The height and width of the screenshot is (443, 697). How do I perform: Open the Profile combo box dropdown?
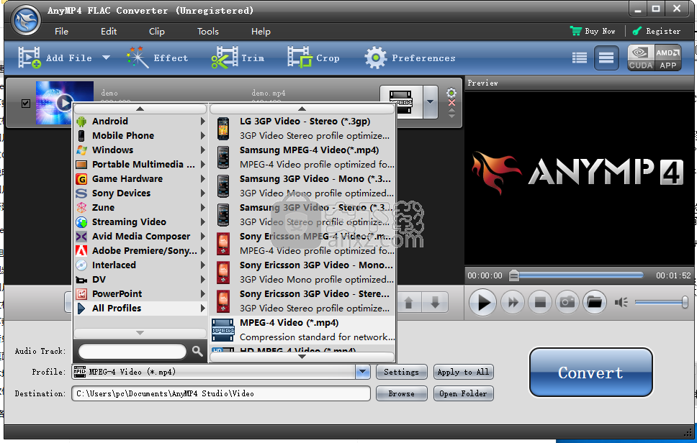pos(363,372)
